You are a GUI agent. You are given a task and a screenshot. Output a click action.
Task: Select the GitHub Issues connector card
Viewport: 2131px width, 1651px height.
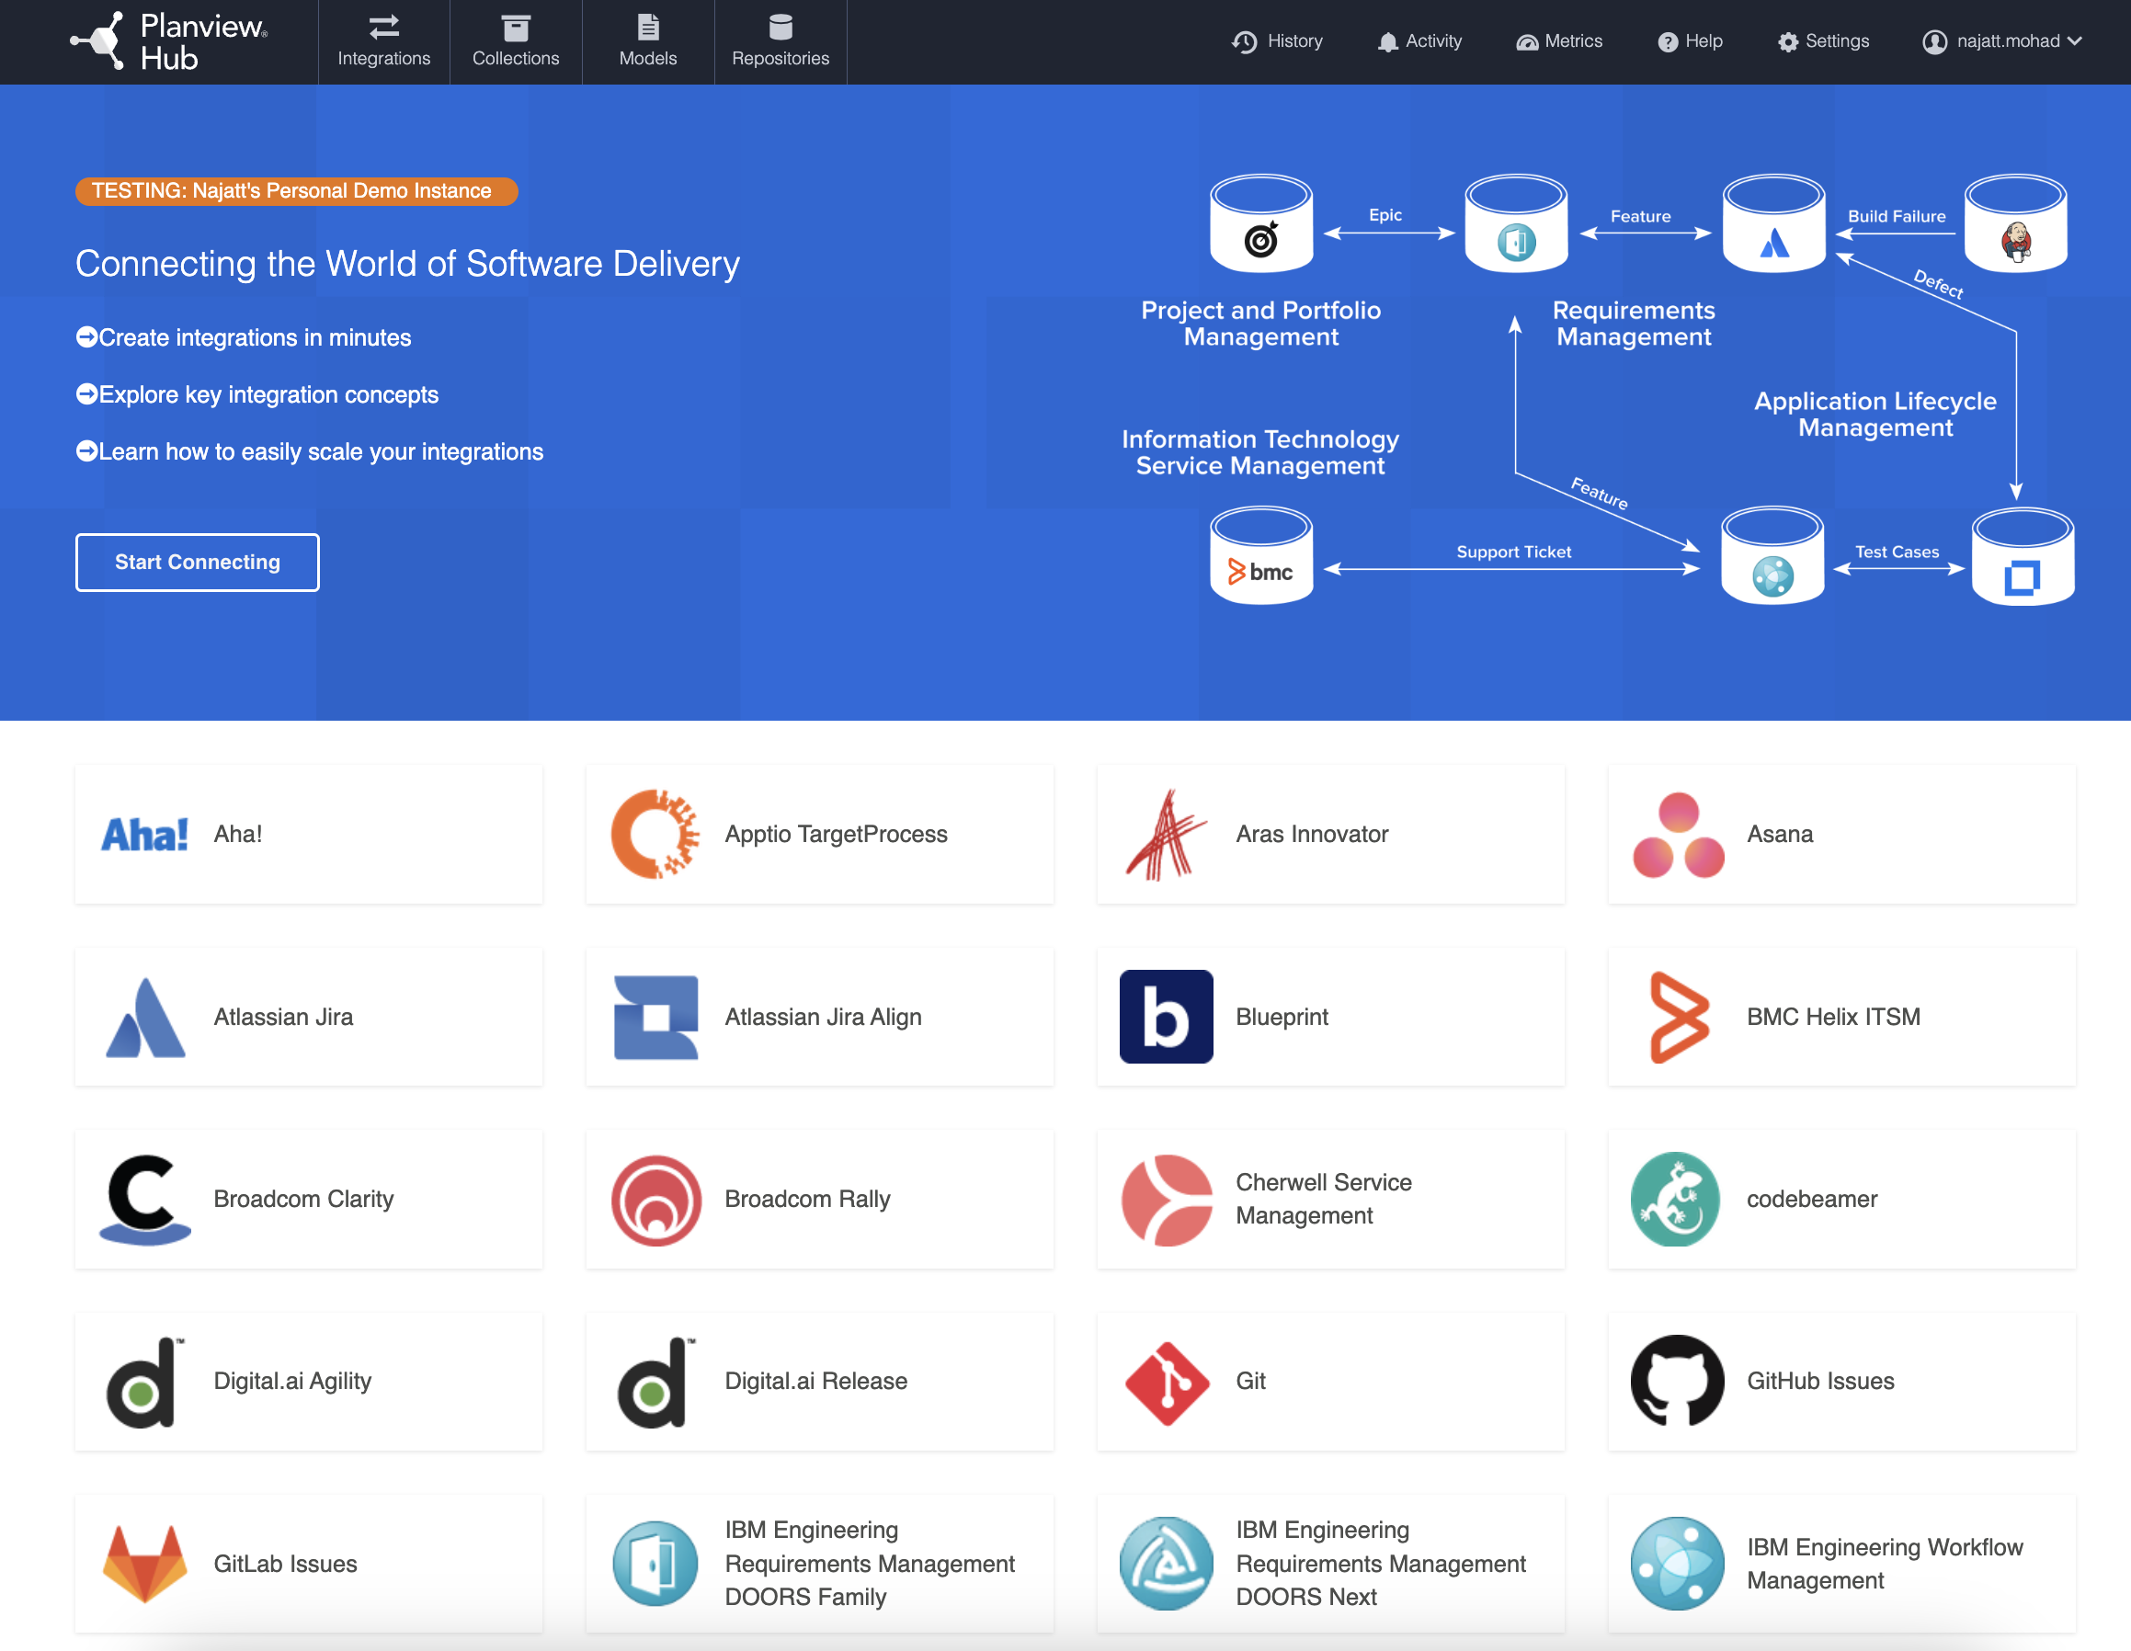coord(1841,1381)
